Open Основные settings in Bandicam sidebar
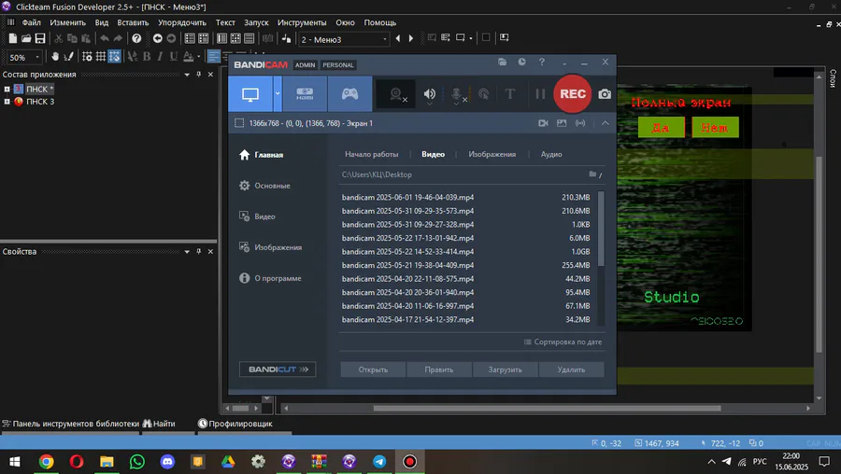This screenshot has height=474, width=841. tap(264, 186)
